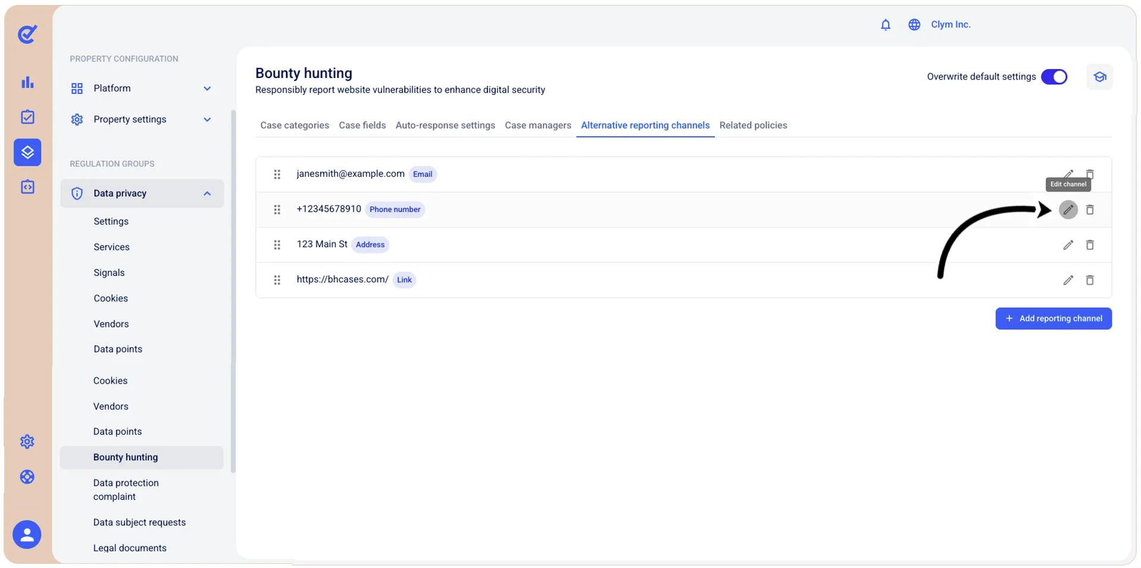
Task: Open Clym Inc. account link
Action: (951, 24)
